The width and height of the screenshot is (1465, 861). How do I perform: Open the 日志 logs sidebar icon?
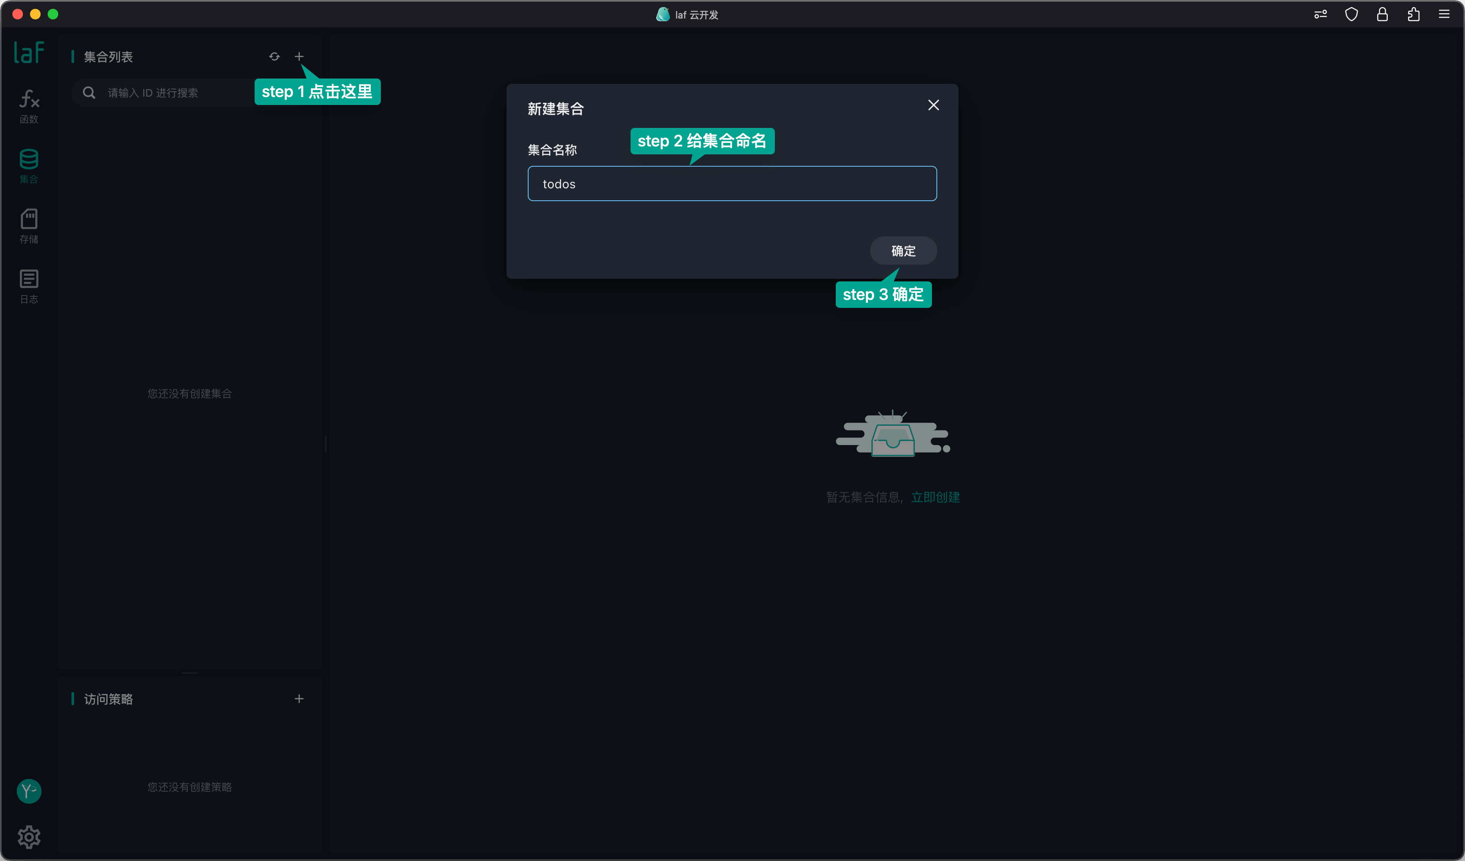click(29, 286)
